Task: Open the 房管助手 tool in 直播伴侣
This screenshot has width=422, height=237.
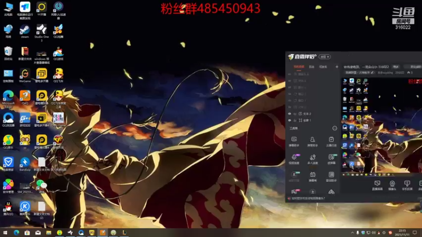Action: click(x=312, y=141)
